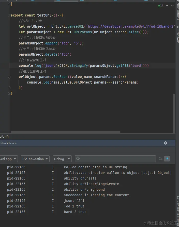Viewport: 179px width, 227px height.
Task: Click the append method in code
Action: pyautogui.click(x=51, y=43)
